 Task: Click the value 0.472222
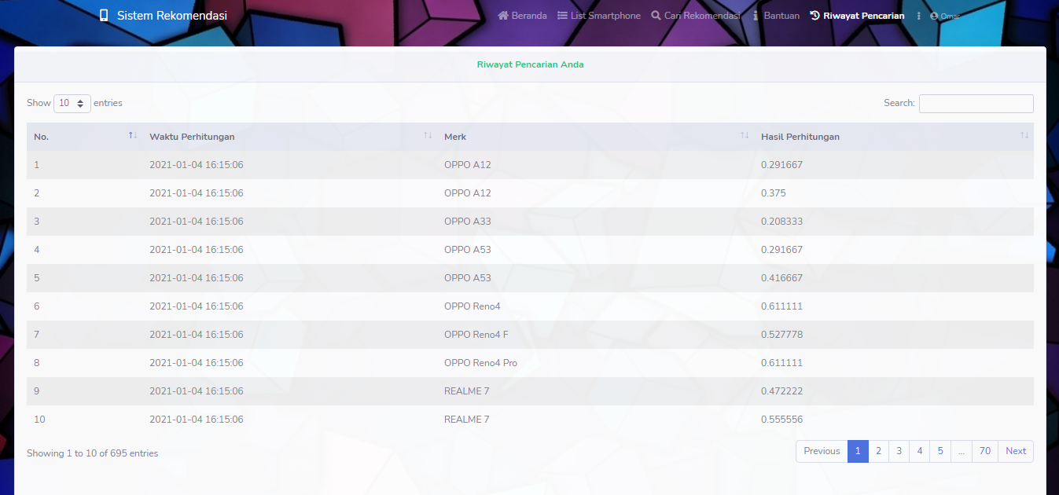781,391
